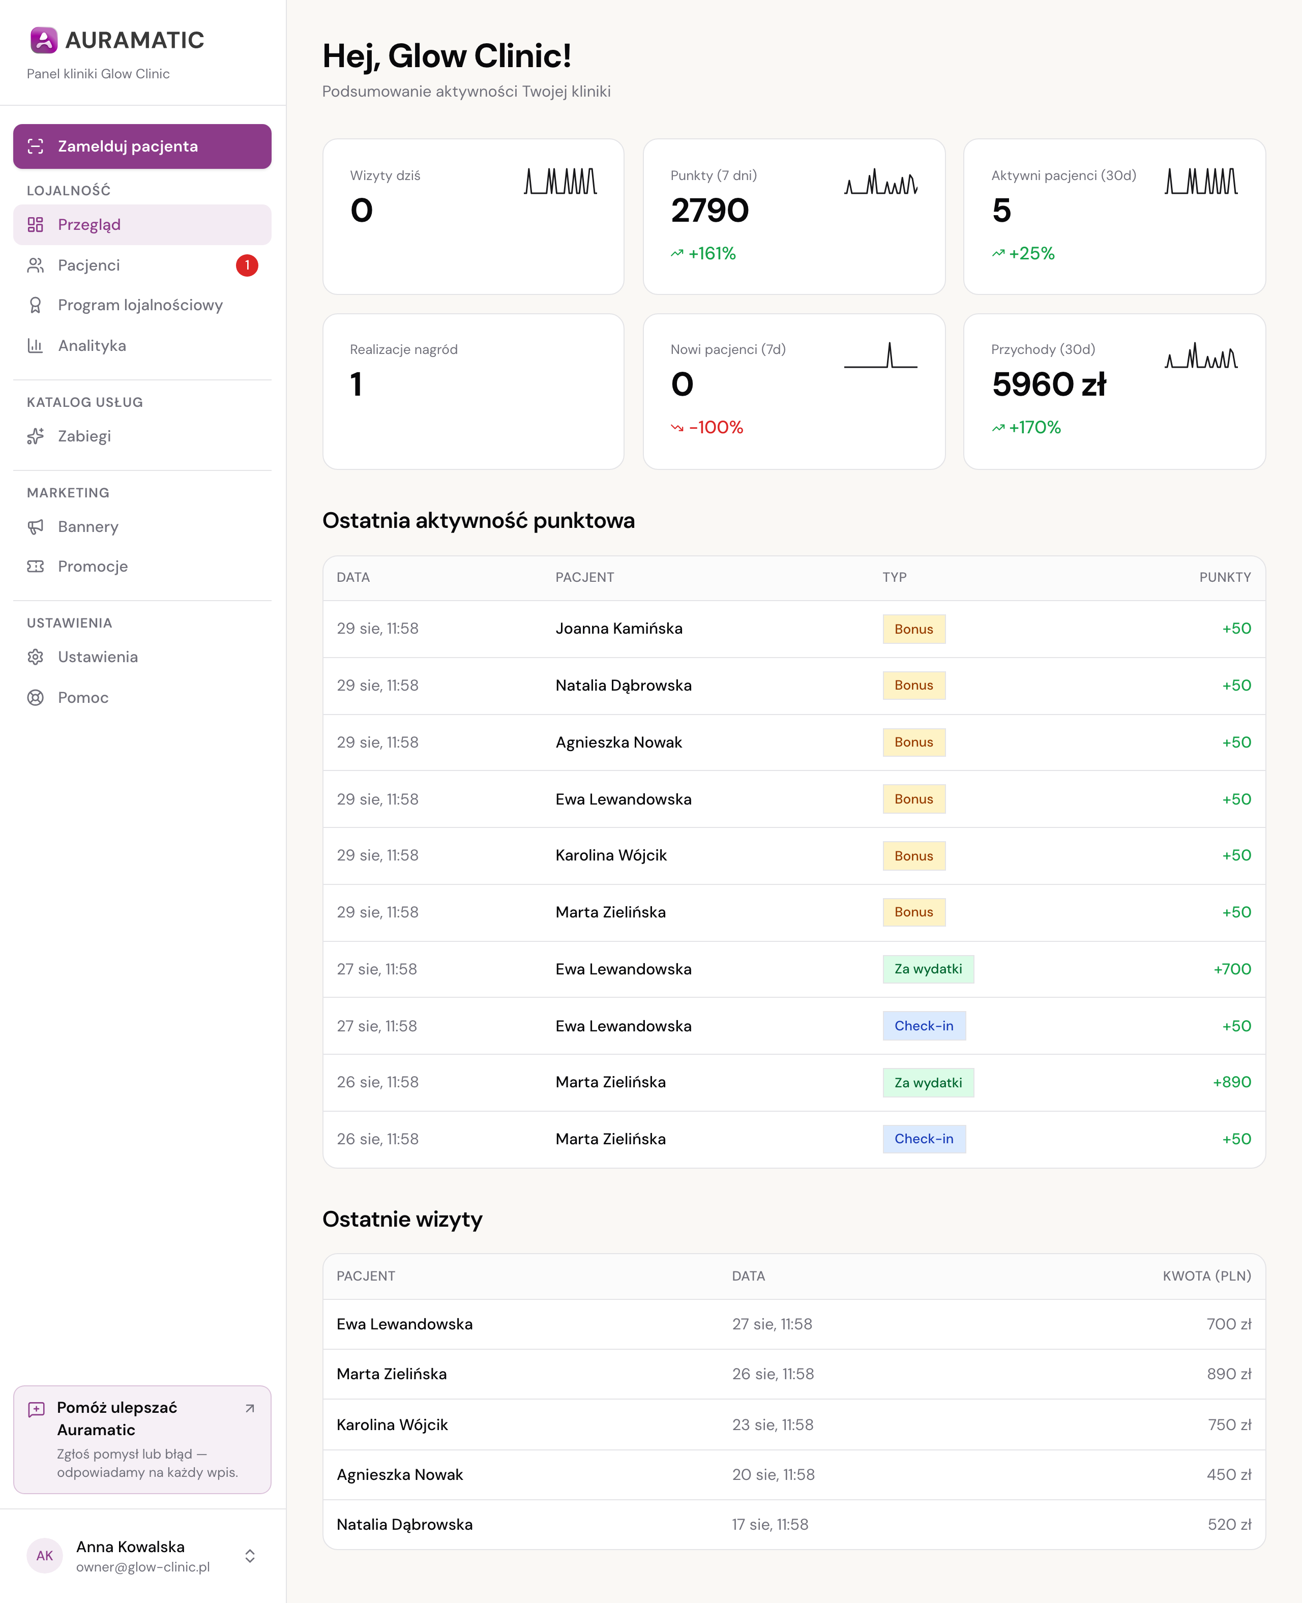This screenshot has width=1302, height=1603.
Task: Click the Pacjenci people icon
Action: tap(35, 265)
